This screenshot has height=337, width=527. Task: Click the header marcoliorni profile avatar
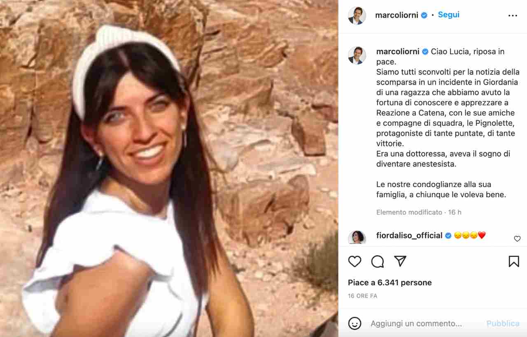pos(357,16)
